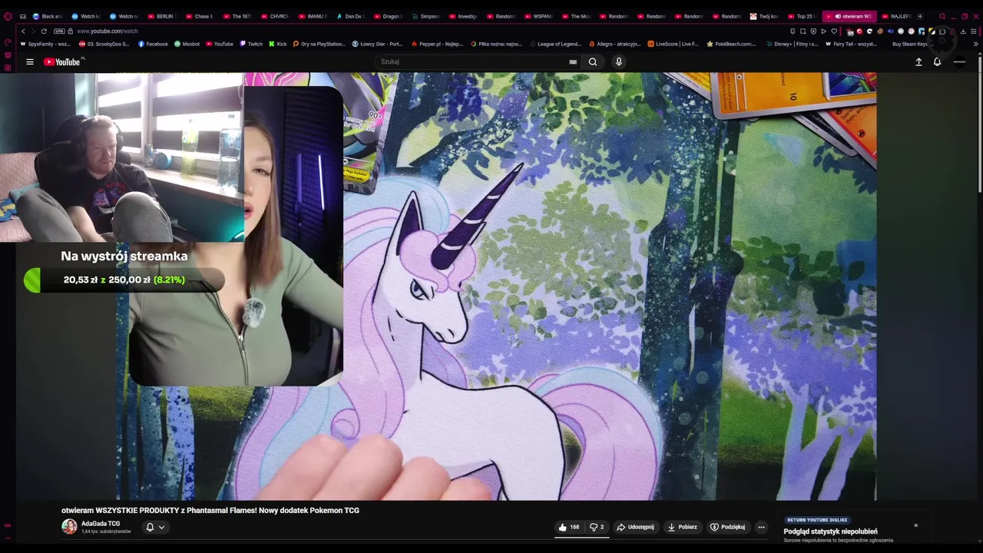The height and width of the screenshot is (553, 983).
Task: Click the player icon in address bar
Action: pos(823,31)
